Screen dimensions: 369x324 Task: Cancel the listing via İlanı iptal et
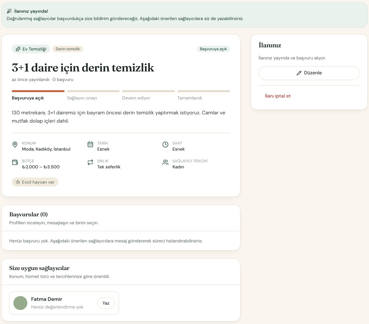click(x=278, y=96)
